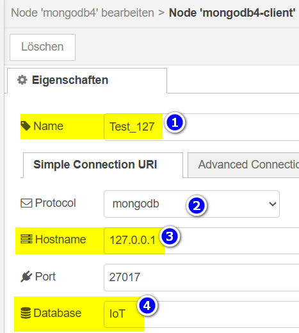The width and height of the screenshot is (299, 333).
Task: Click blue annotation marker number 3
Action: tap(170, 236)
